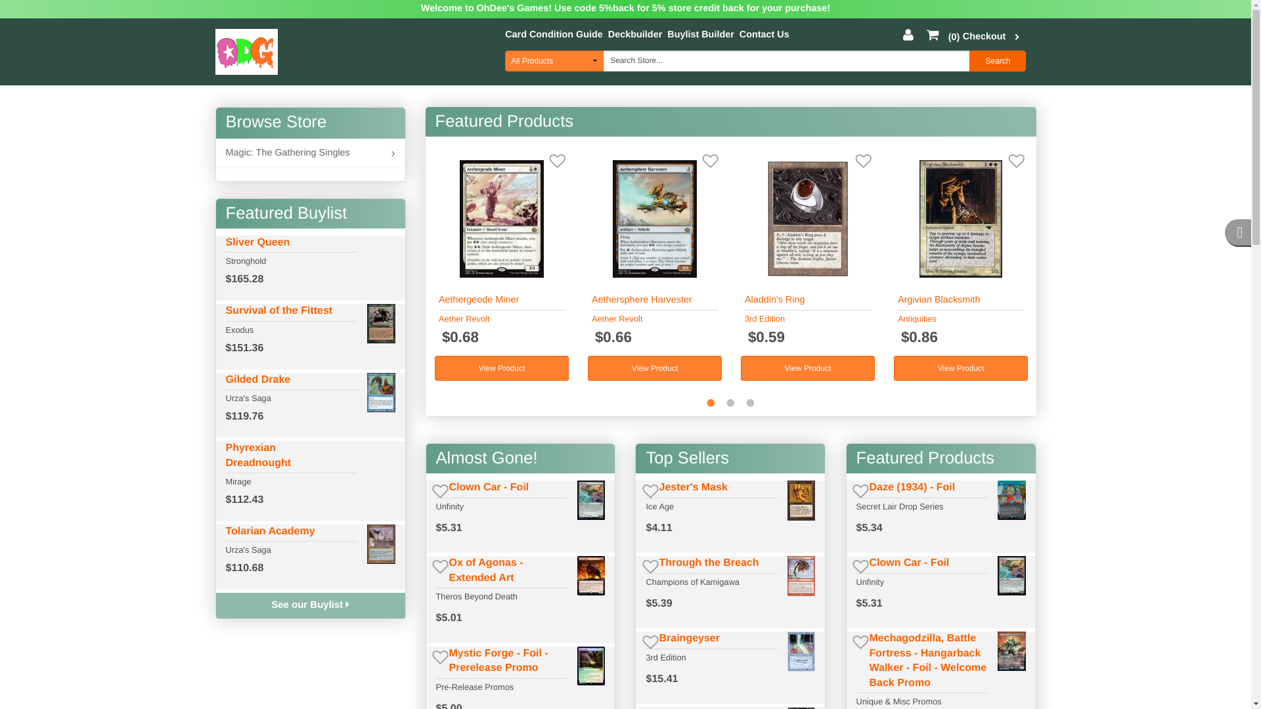This screenshot has width=1261, height=709.
Task: Click Tolarian Academy thumbnail image
Action: (x=381, y=544)
